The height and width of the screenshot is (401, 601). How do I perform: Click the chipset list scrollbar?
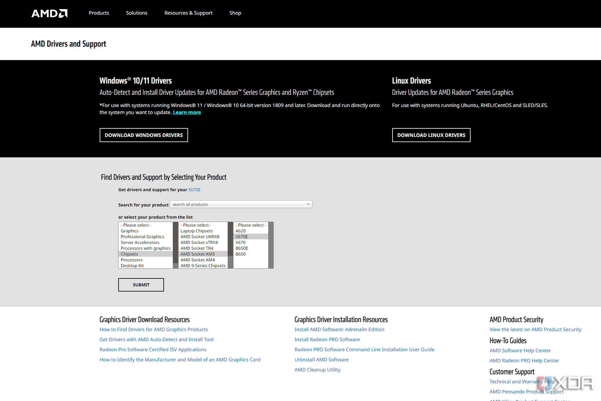(x=271, y=245)
